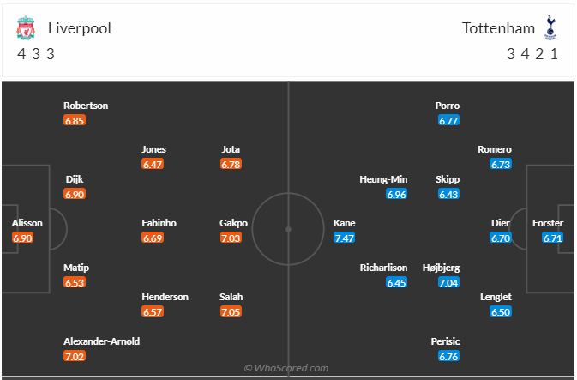Select the Fabinho player name
577x380 pixels.
point(159,223)
